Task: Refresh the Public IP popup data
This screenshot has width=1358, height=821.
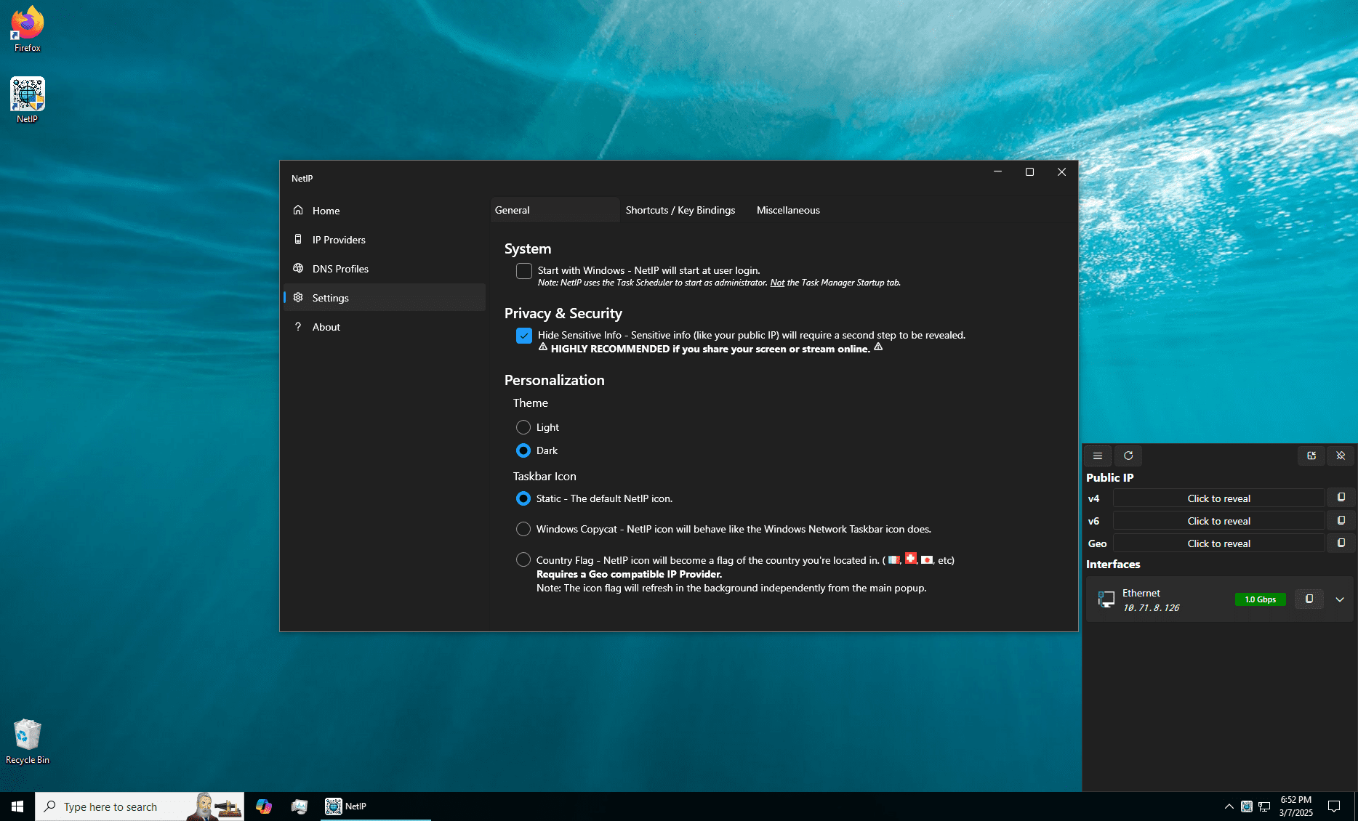Action: pos(1128,456)
